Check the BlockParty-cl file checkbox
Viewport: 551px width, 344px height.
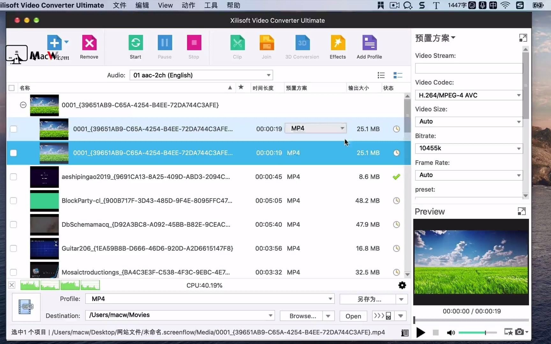(x=13, y=201)
